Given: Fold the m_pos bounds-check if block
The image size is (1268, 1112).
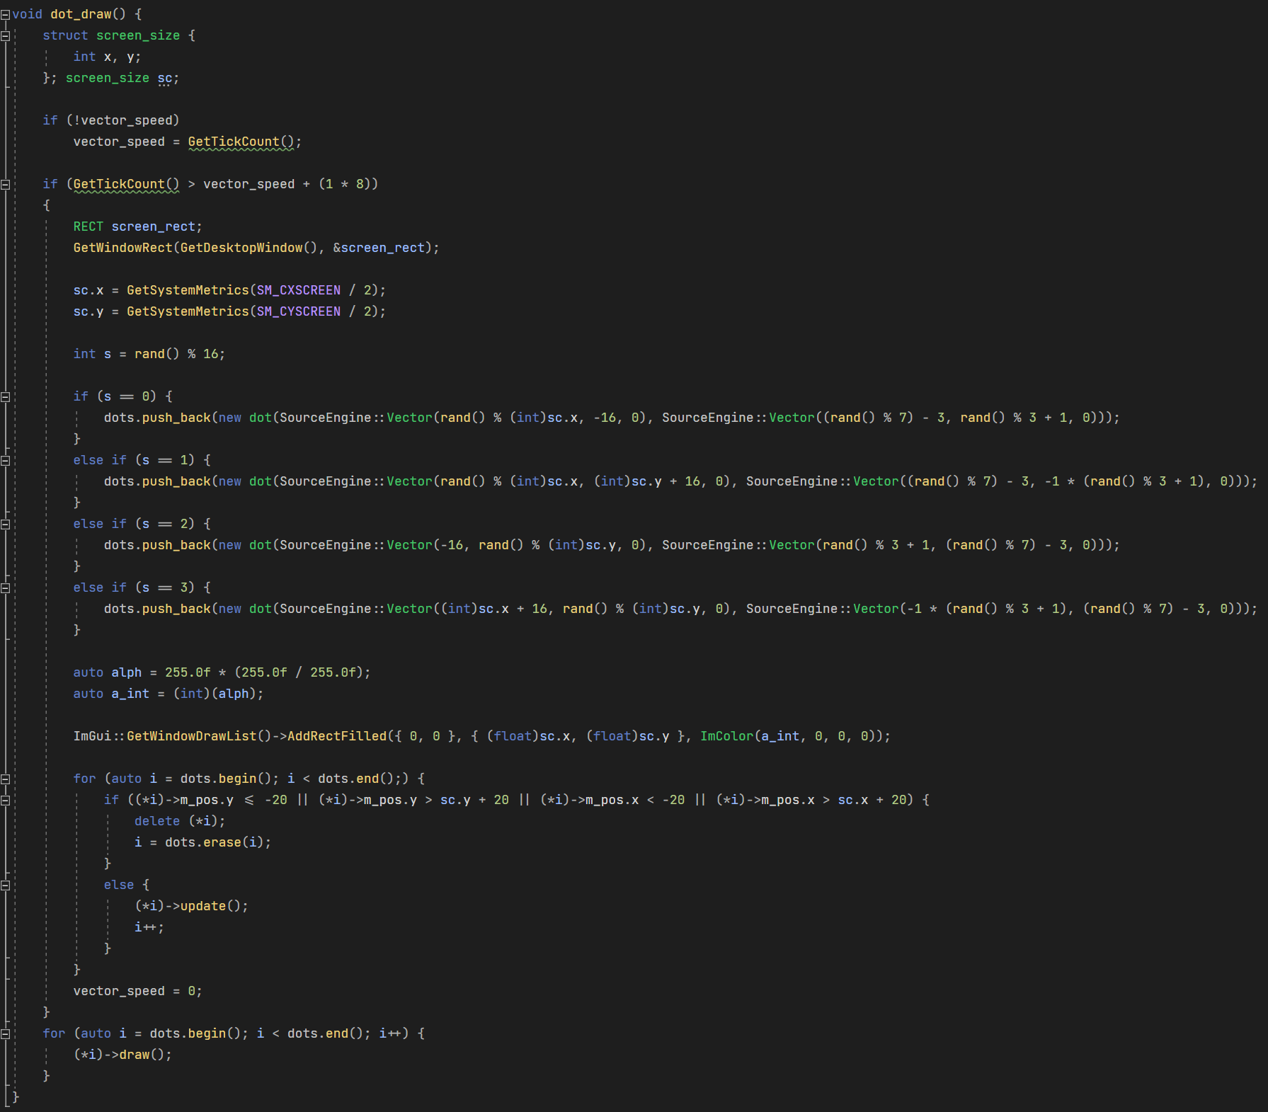Looking at the screenshot, I should pos(5,801).
